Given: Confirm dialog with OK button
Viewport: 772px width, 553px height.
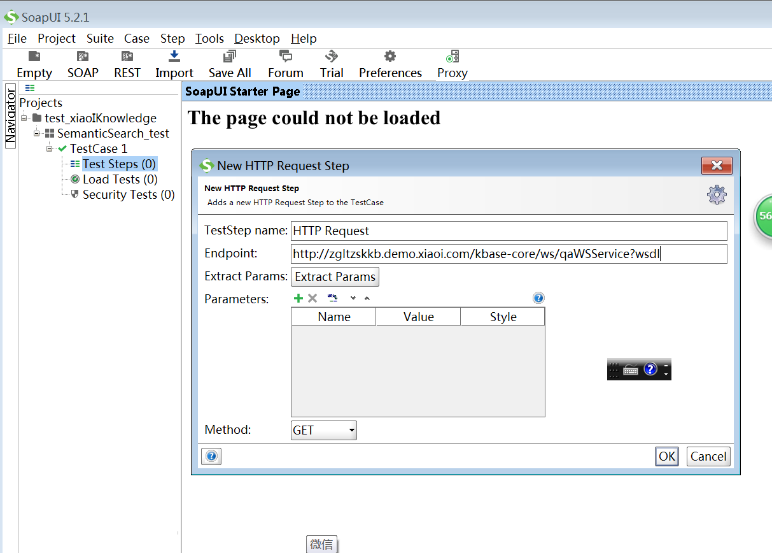Looking at the screenshot, I should (x=666, y=456).
